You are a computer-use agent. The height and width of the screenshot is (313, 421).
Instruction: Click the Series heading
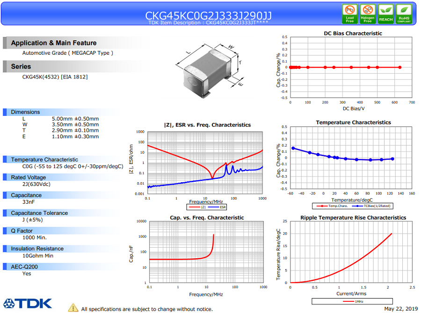(21, 66)
